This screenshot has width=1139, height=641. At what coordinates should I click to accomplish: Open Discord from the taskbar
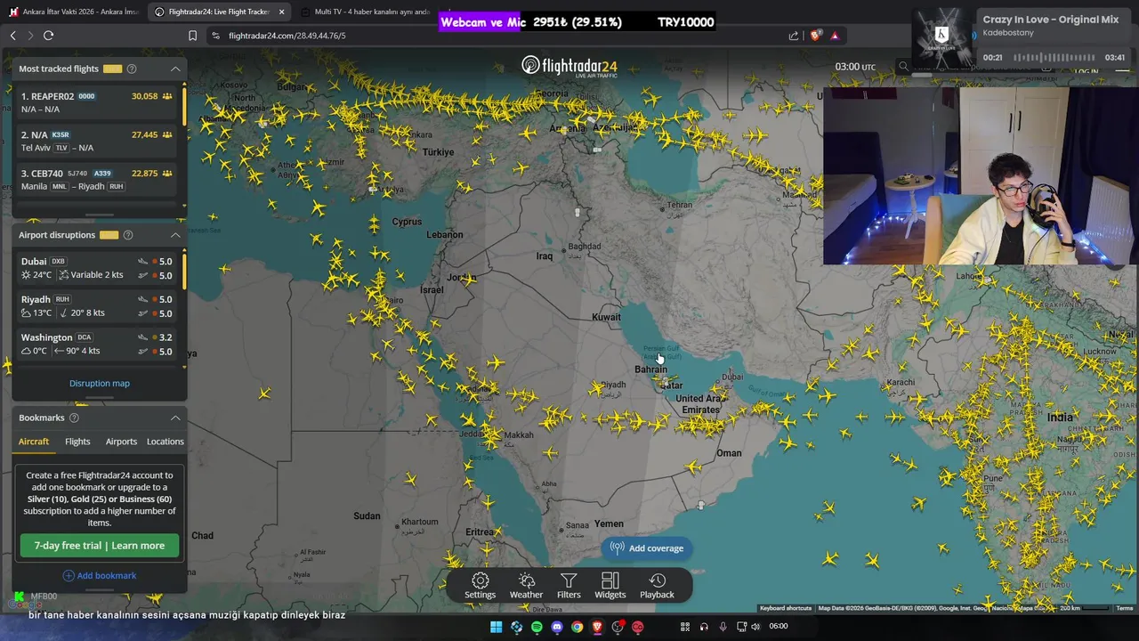(x=557, y=627)
